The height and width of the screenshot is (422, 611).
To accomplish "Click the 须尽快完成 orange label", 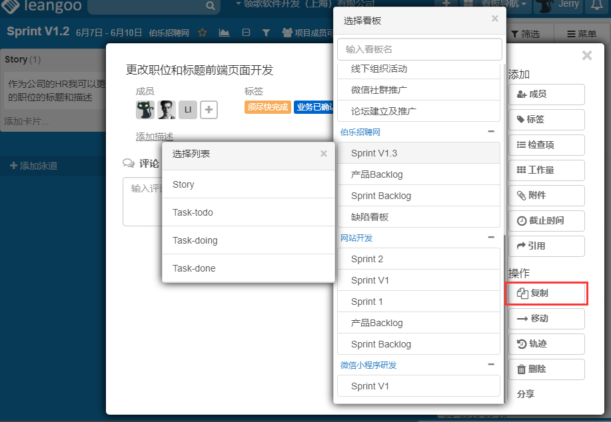I will (267, 107).
